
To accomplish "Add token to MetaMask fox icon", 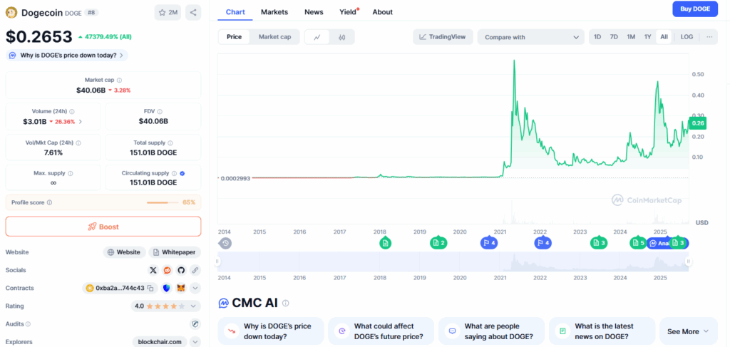I will pos(180,289).
